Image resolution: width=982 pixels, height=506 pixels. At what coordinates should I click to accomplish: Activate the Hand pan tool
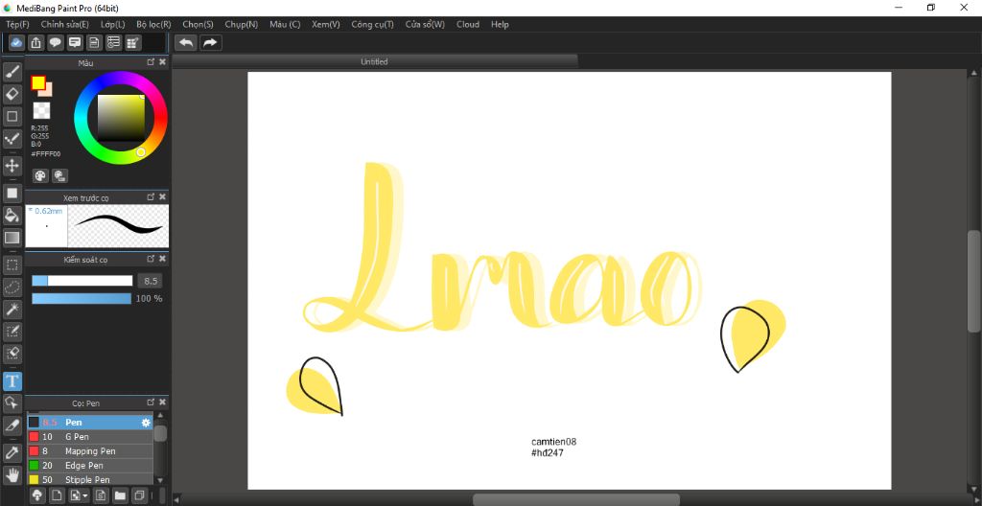point(12,474)
